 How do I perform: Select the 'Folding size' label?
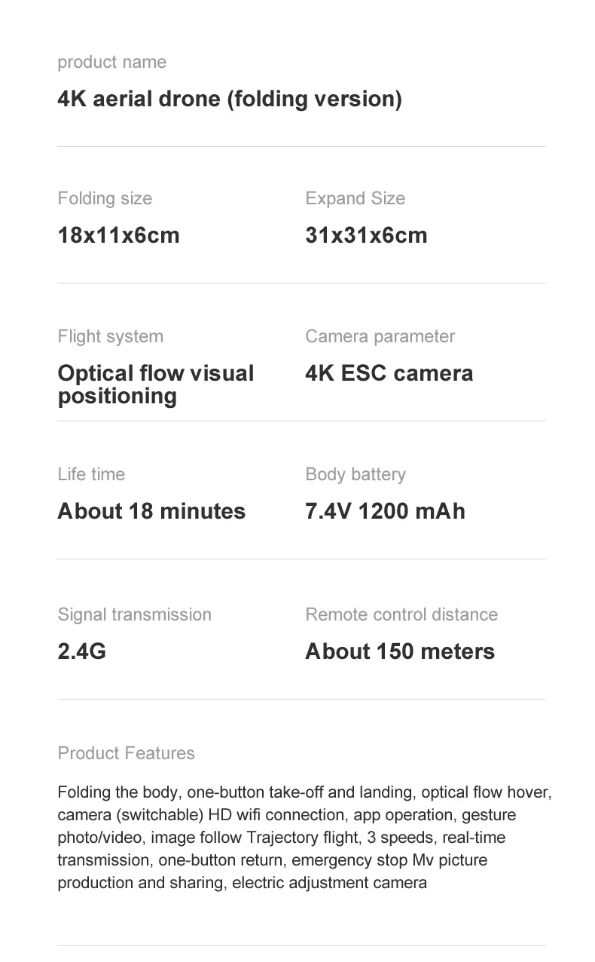tap(105, 198)
